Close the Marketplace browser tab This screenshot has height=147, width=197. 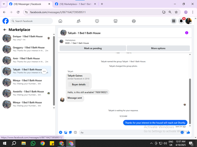pyautogui.click(x=95, y=4)
